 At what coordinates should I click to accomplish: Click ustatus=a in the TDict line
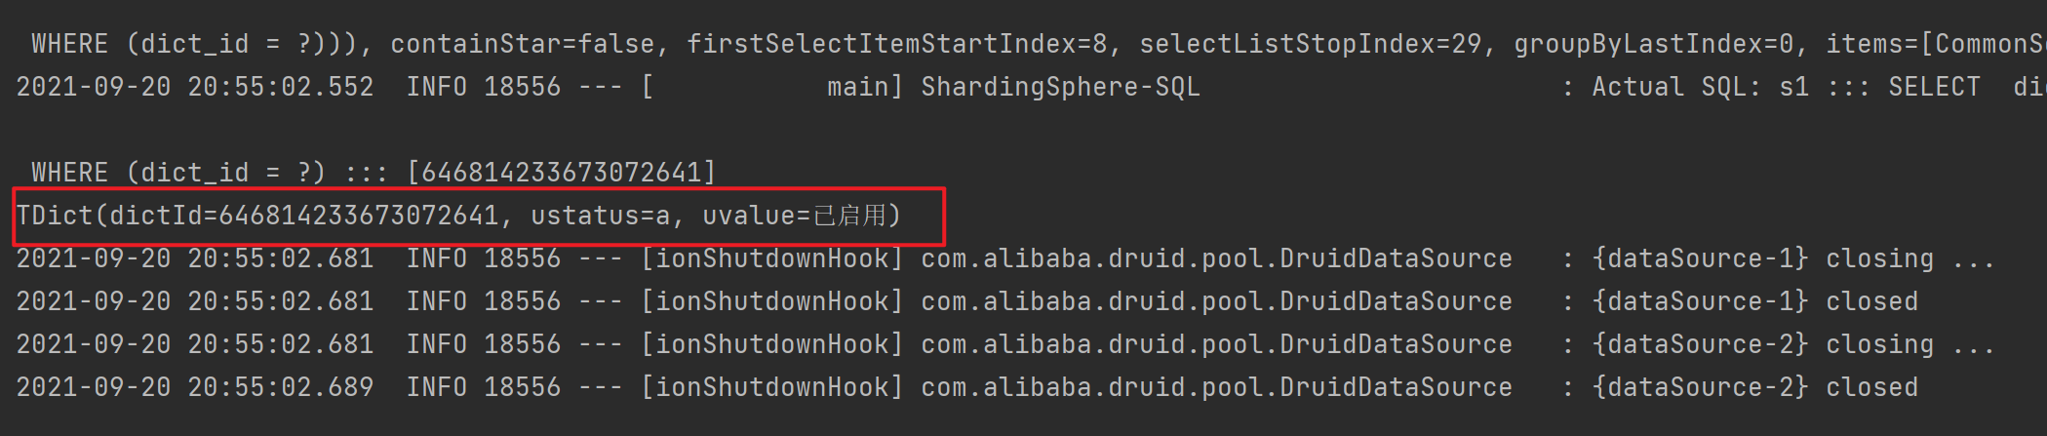coord(600,216)
